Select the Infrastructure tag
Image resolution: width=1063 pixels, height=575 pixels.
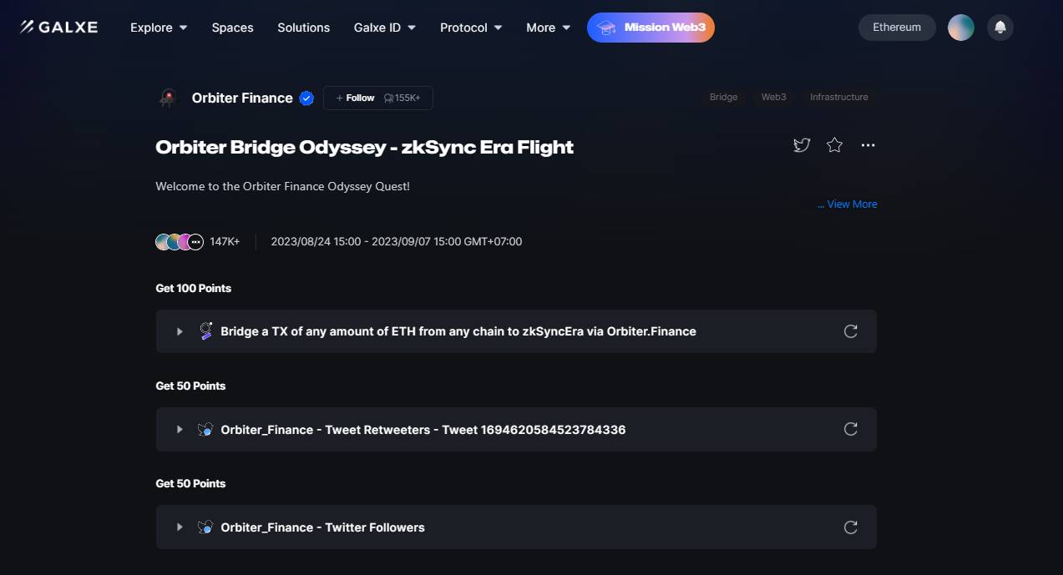839,98
